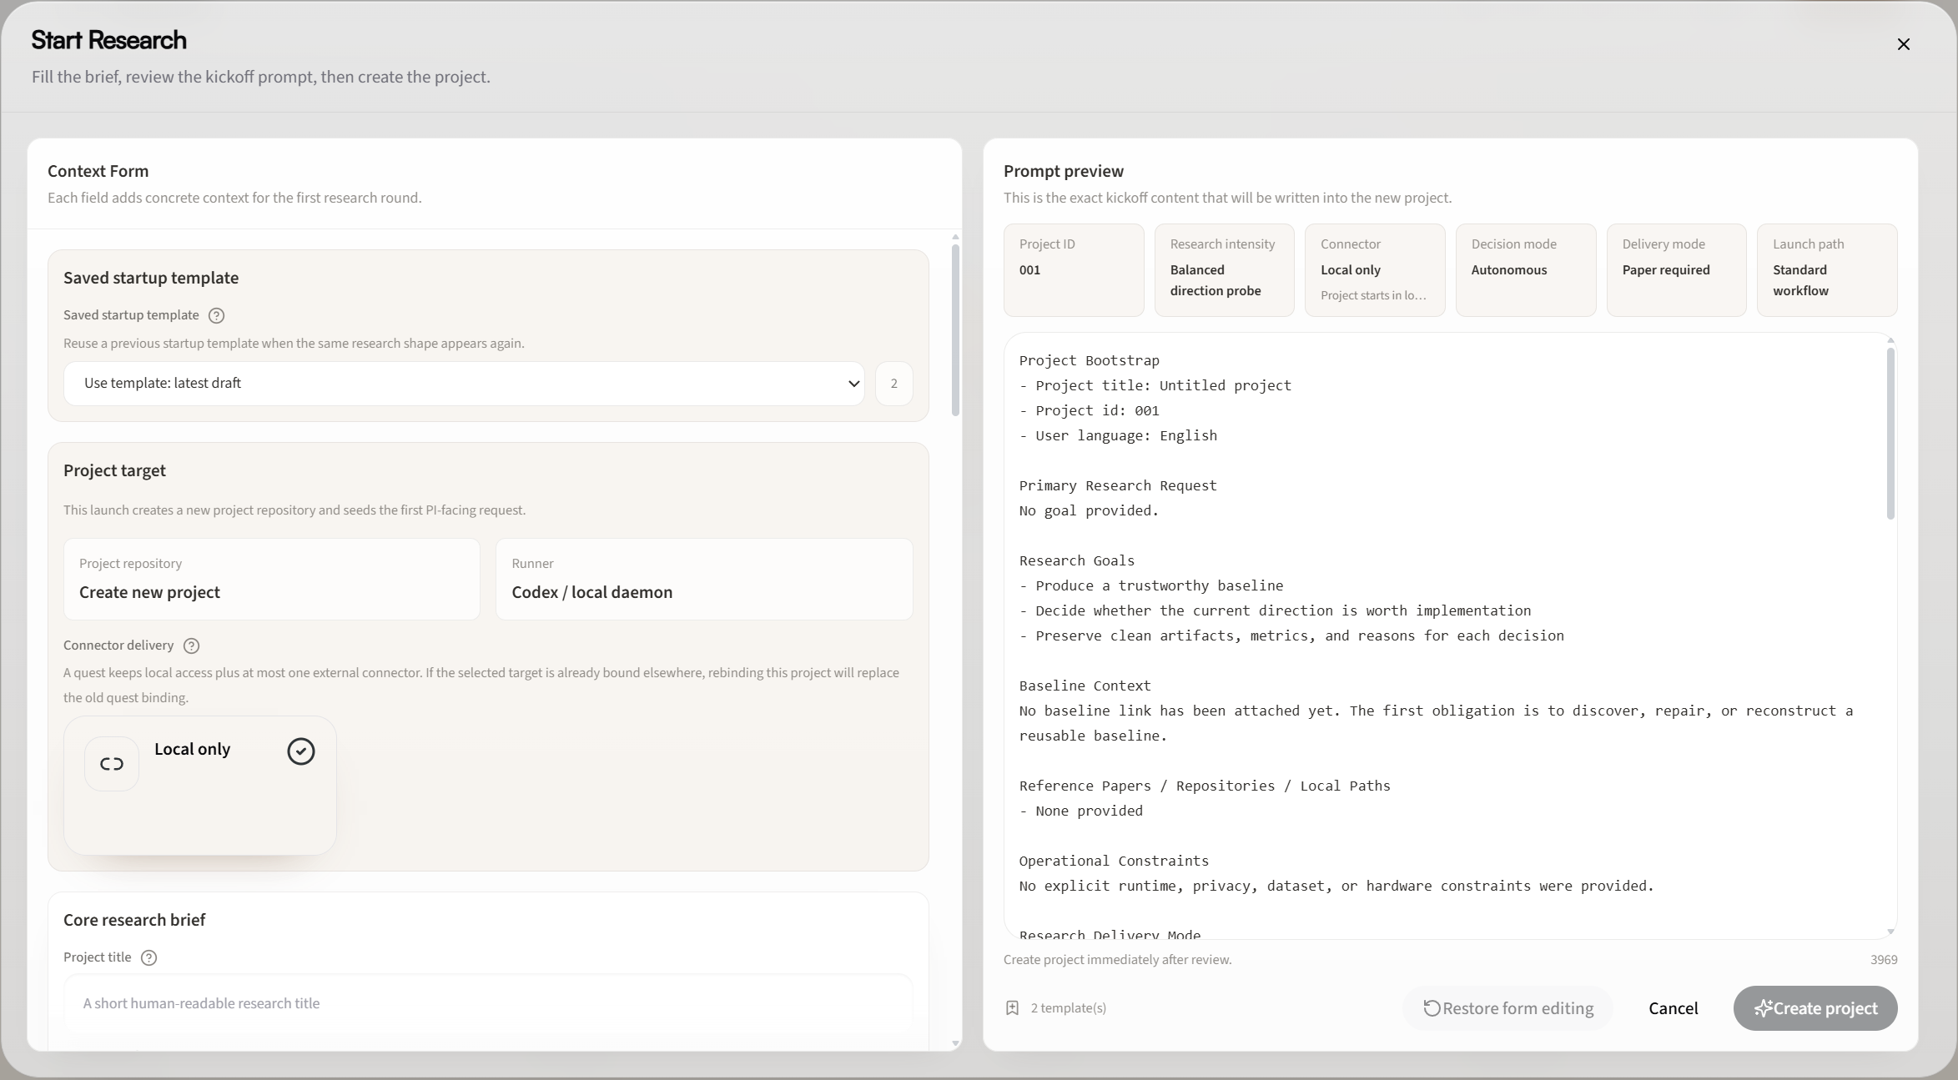Select the Decision mode Autonomous chip
The width and height of the screenshot is (1958, 1080).
(1526, 269)
